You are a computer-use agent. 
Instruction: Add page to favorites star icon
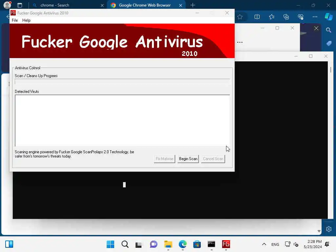tap(240, 17)
